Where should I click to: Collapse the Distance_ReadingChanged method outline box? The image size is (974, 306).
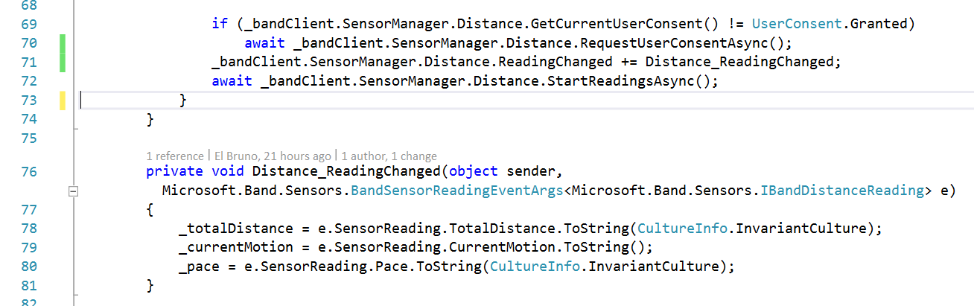coord(73,191)
